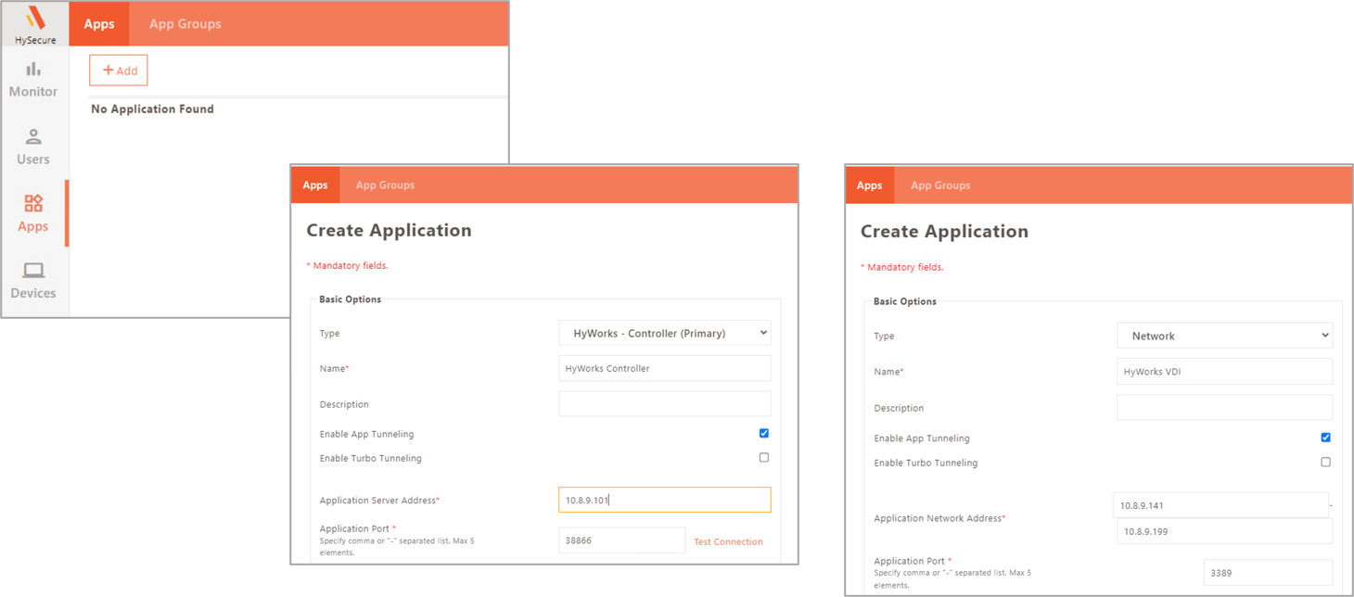Click the Add application button
This screenshot has width=1354, height=597.
tap(119, 70)
